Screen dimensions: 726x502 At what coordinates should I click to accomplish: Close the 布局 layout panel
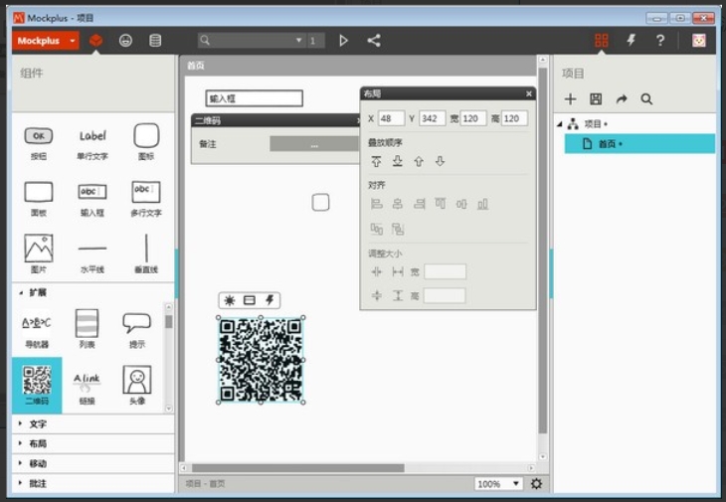tap(529, 93)
